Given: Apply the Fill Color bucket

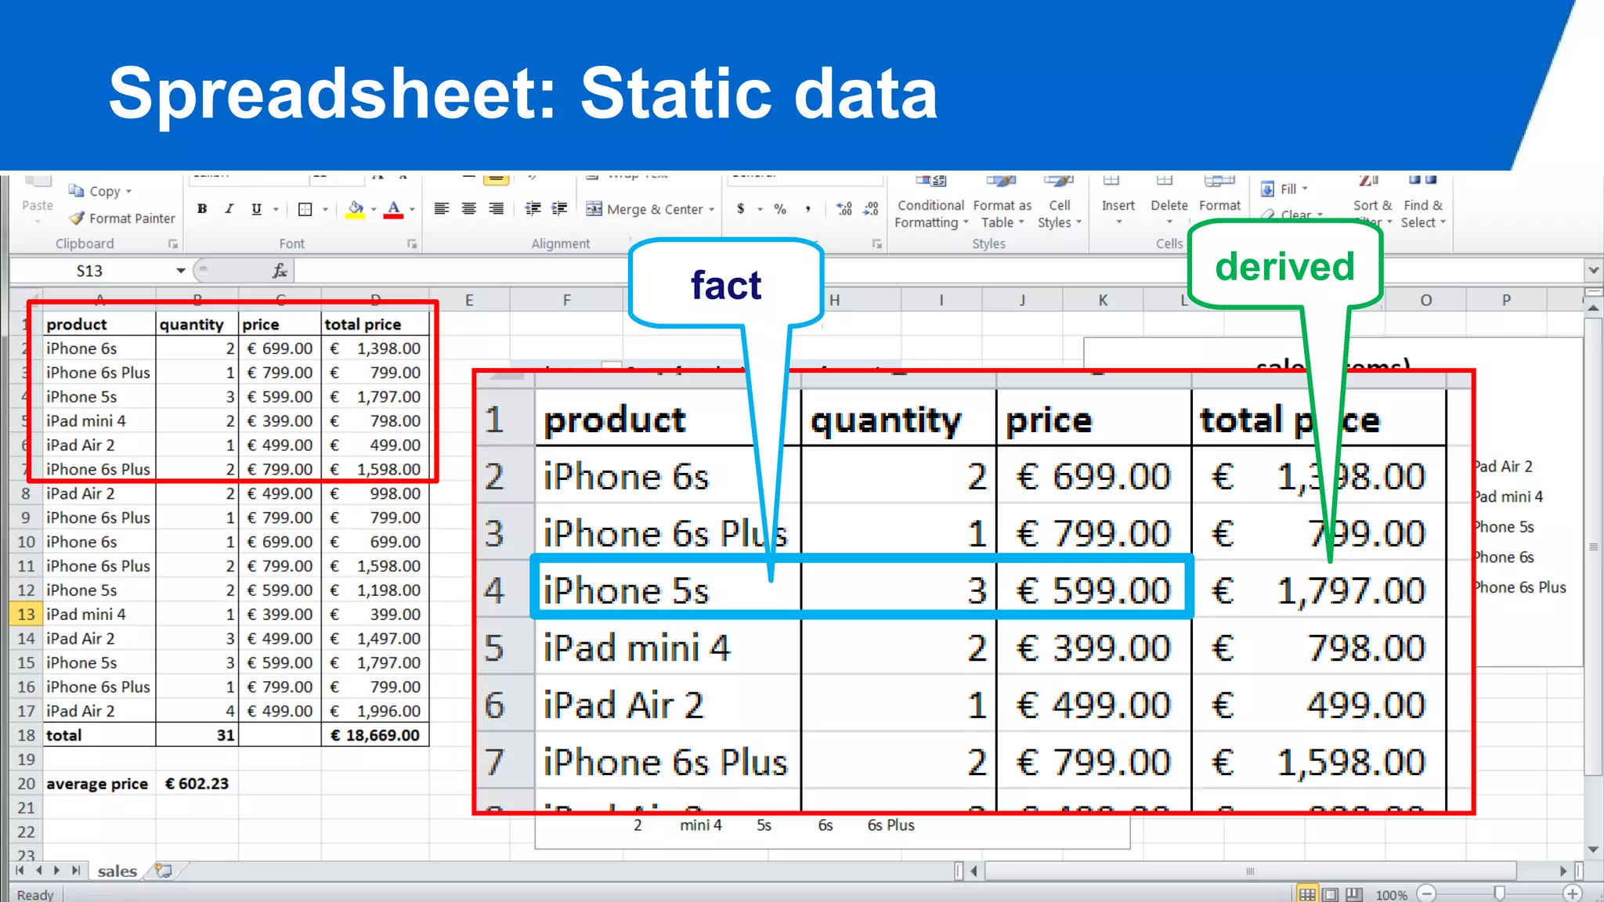Looking at the screenshot, I should [x=356, y=209].
